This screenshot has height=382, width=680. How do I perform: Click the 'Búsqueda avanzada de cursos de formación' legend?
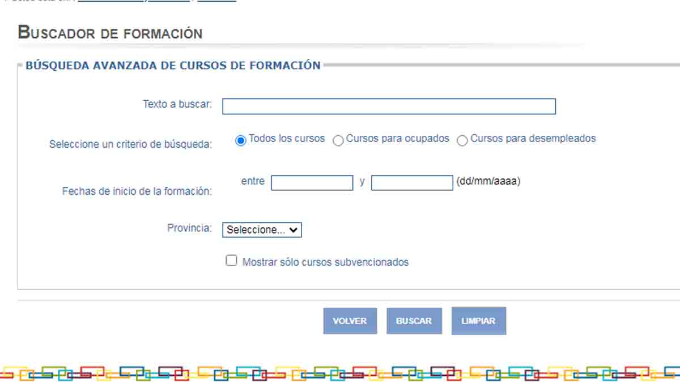[x=173, y=66]
